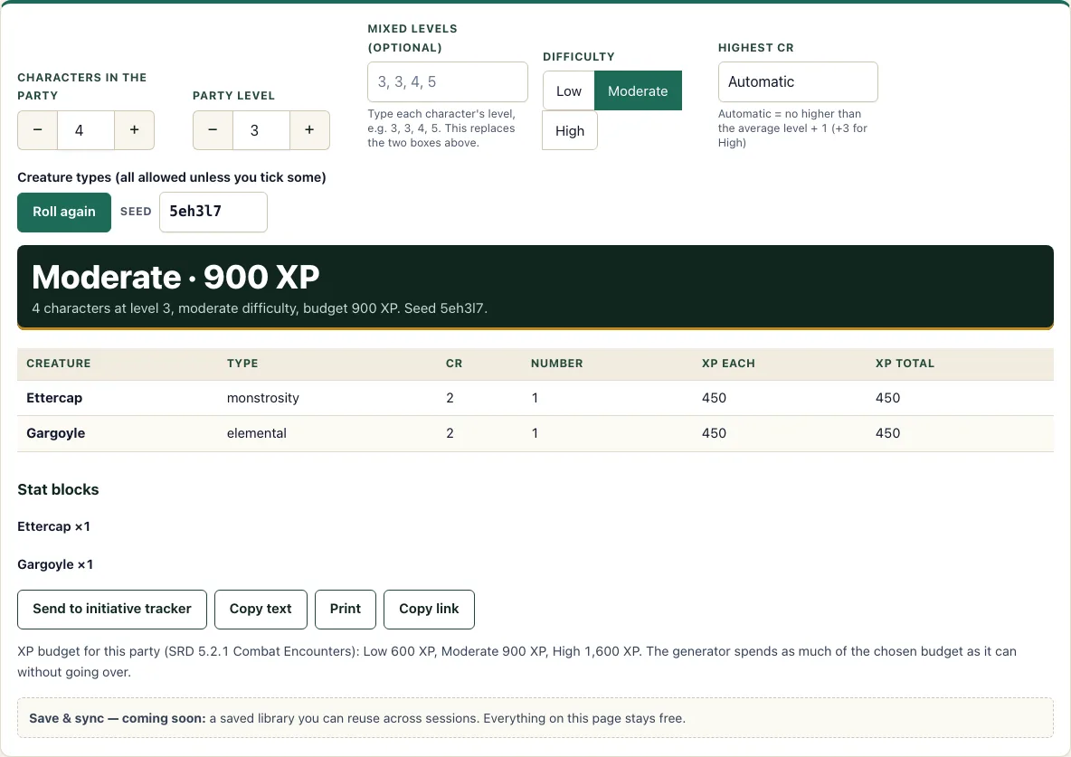Screen dimensions: 1071x757
Task: Click the monstrosity type cell
Action: pos(263,398)
